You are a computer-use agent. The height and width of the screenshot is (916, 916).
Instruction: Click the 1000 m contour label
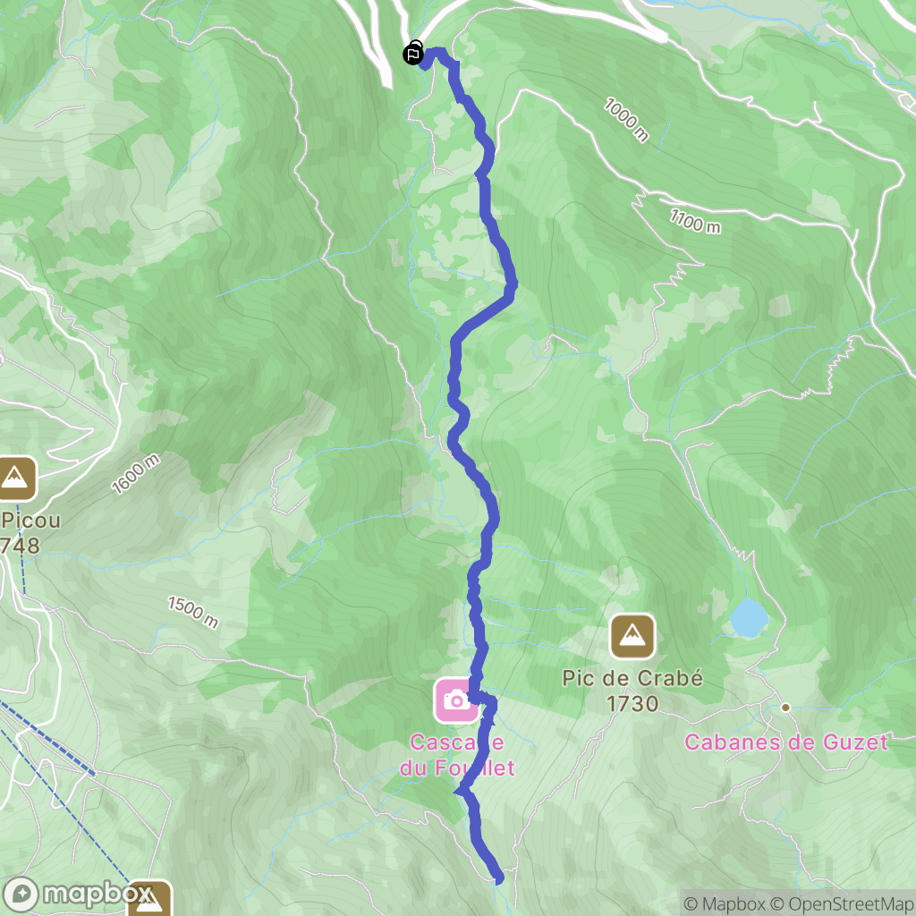point(626,121)
